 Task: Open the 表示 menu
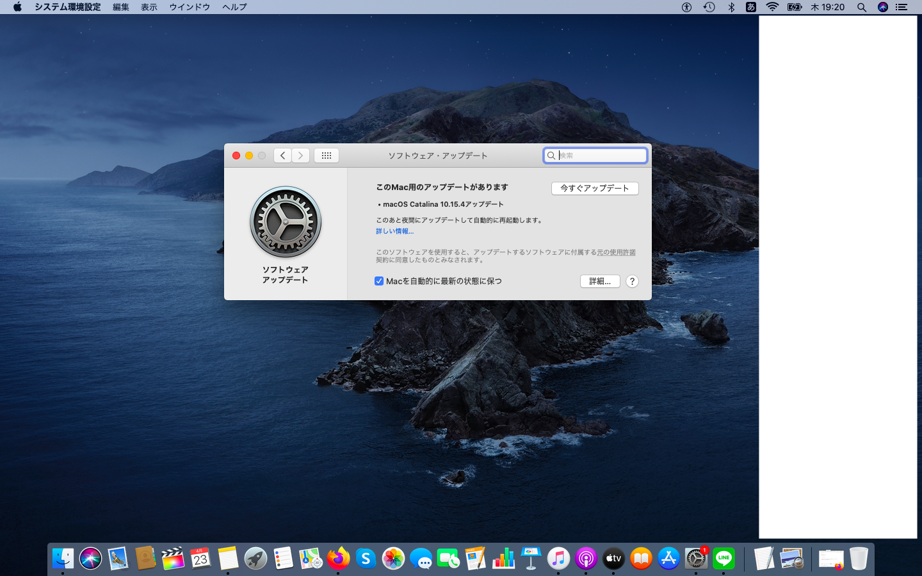pos(149,7)
